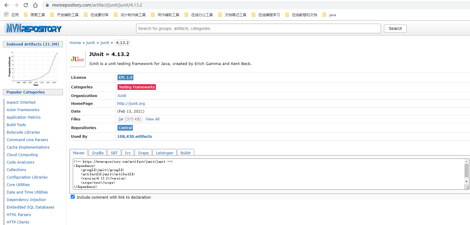The width and height of the screenshot is (470, 225).
Task: Open Code Analyzers category
Action: [x=20, y=162]
